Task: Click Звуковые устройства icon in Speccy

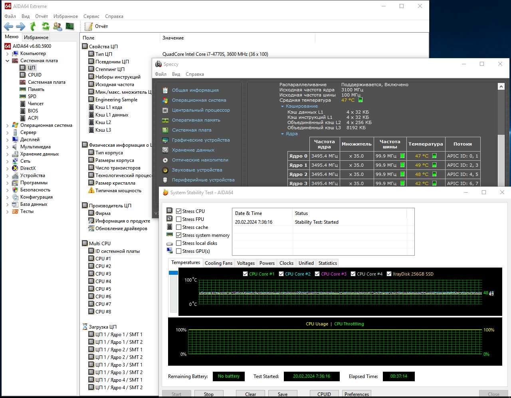Action: pyautogui.click(x=165, y=170)
